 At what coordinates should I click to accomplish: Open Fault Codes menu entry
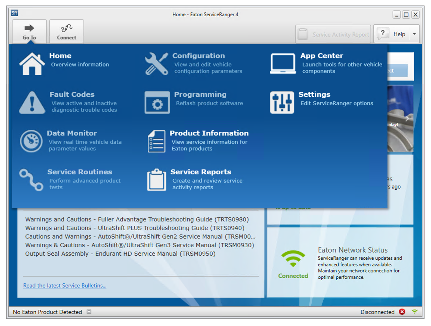click(68, 102)
